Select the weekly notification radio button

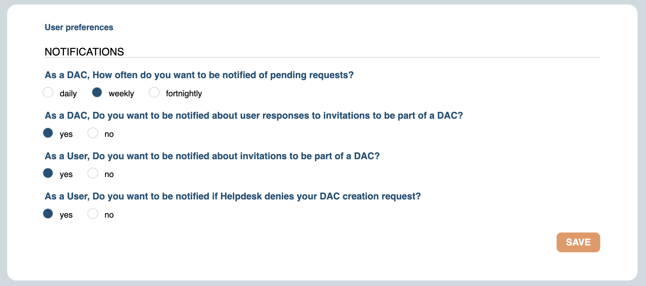[x=97, y=92]
